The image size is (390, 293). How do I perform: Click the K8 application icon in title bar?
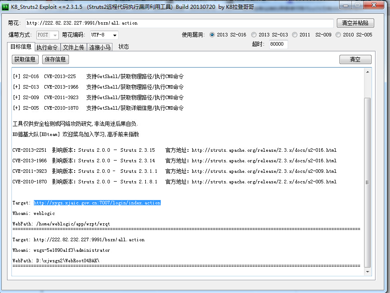click(5, 7)
